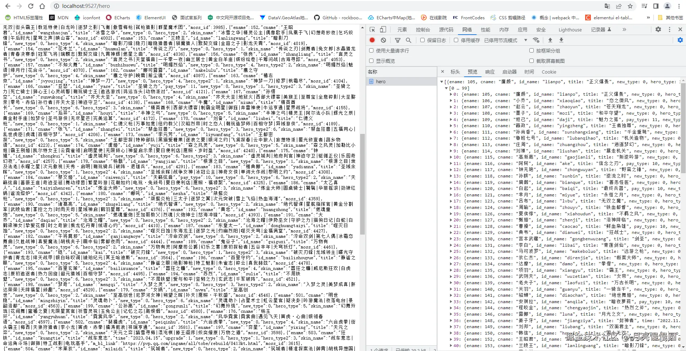Click the address bar showing localhost:9527/hero
This screenshot has height=351, width=686.
(327, 6)
